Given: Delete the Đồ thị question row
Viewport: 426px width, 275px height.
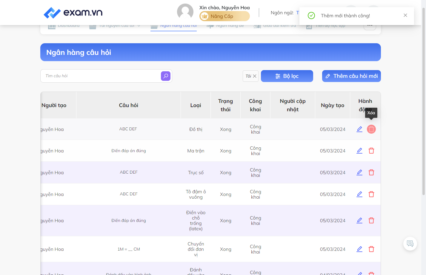Looking at the screenshot, I should [371, 129].
